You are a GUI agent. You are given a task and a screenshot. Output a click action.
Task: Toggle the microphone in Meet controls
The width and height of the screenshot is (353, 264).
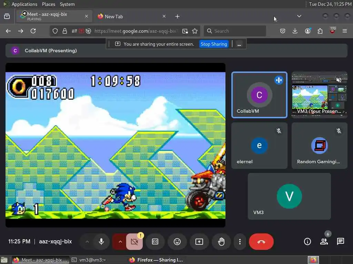101,242
